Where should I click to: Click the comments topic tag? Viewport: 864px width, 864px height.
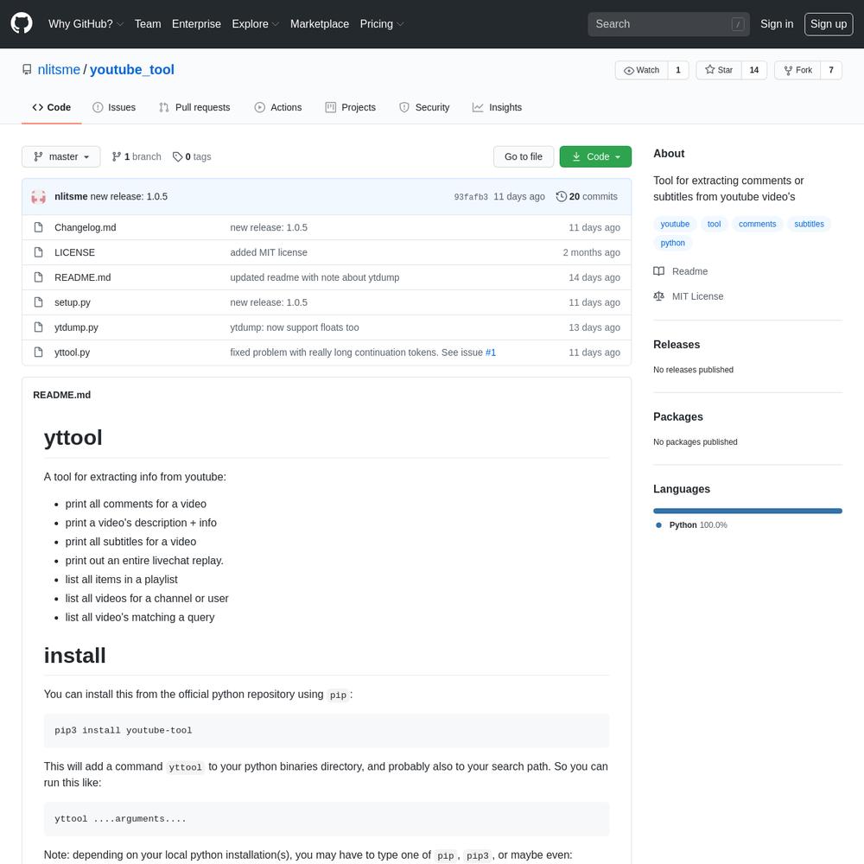click(757, 225)
